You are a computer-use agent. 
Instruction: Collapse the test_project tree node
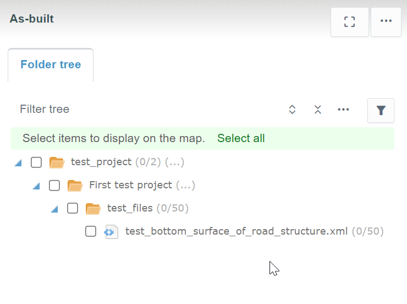pyautogui.click(x=18, y=162)
